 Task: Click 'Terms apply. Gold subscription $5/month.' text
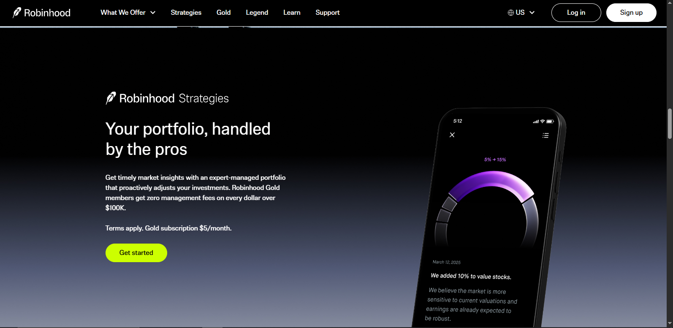(168, 228)
